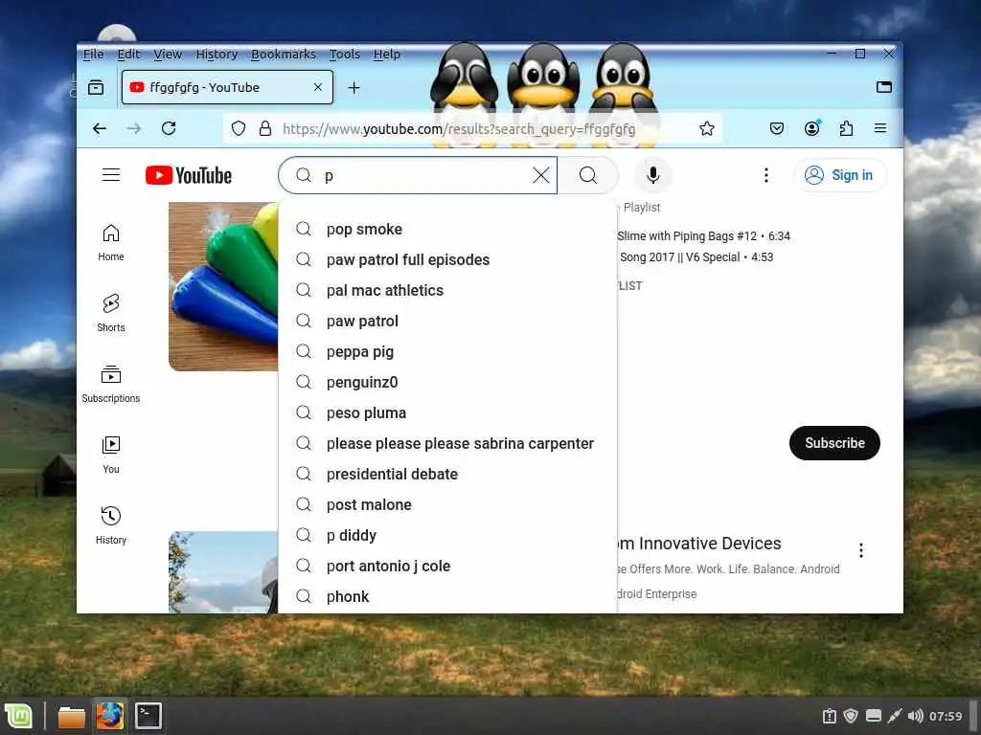981x735 pixels.
Task: Open Firefox application hamburger menu
Action: pyautogui.click(x=880, y=129)
